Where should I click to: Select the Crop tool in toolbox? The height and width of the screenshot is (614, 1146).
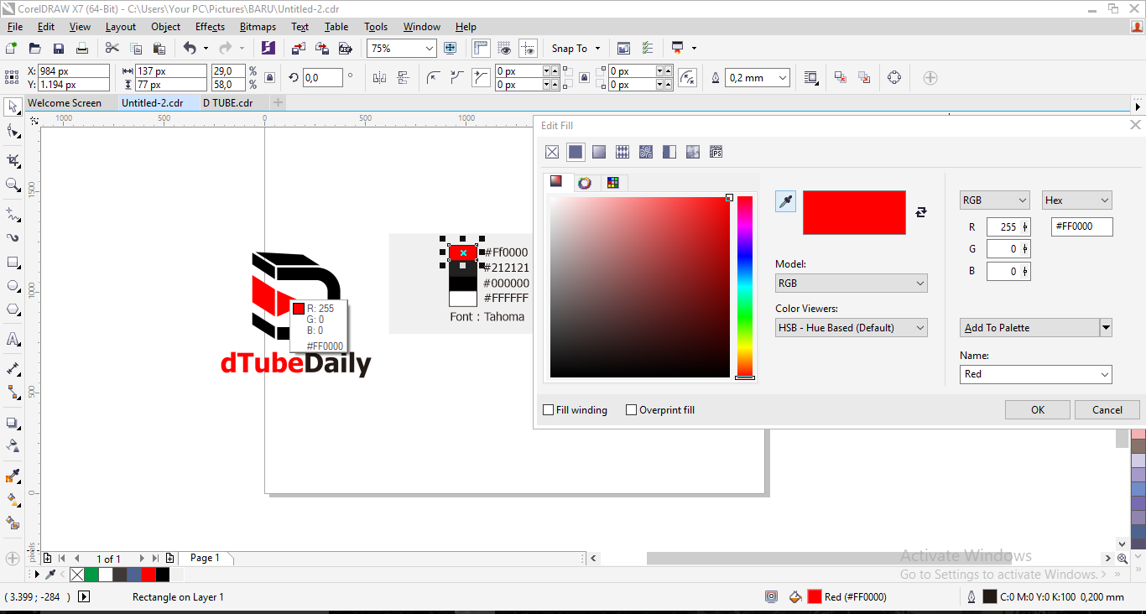tap(13, 159)
